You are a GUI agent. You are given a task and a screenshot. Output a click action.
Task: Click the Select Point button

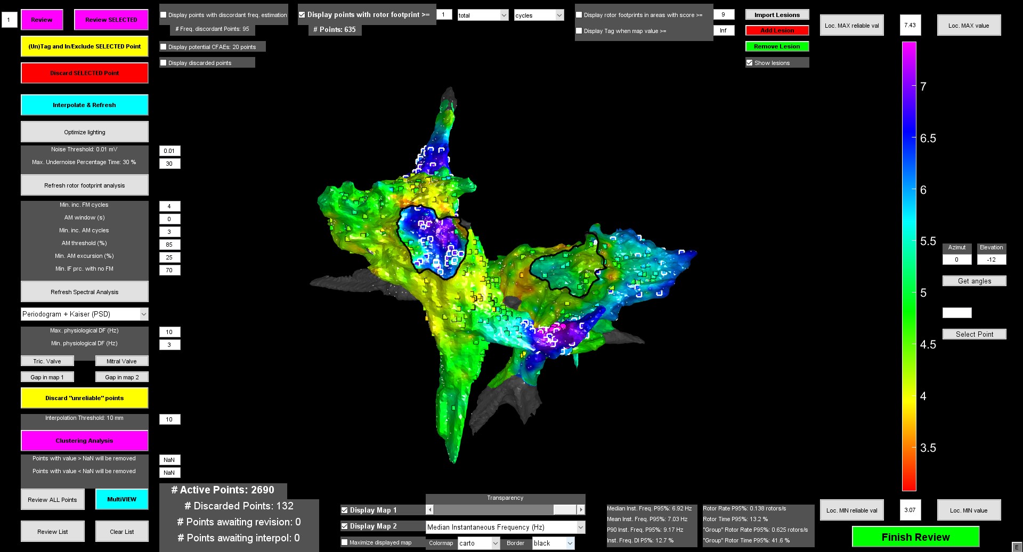click(x=974, y=334)
